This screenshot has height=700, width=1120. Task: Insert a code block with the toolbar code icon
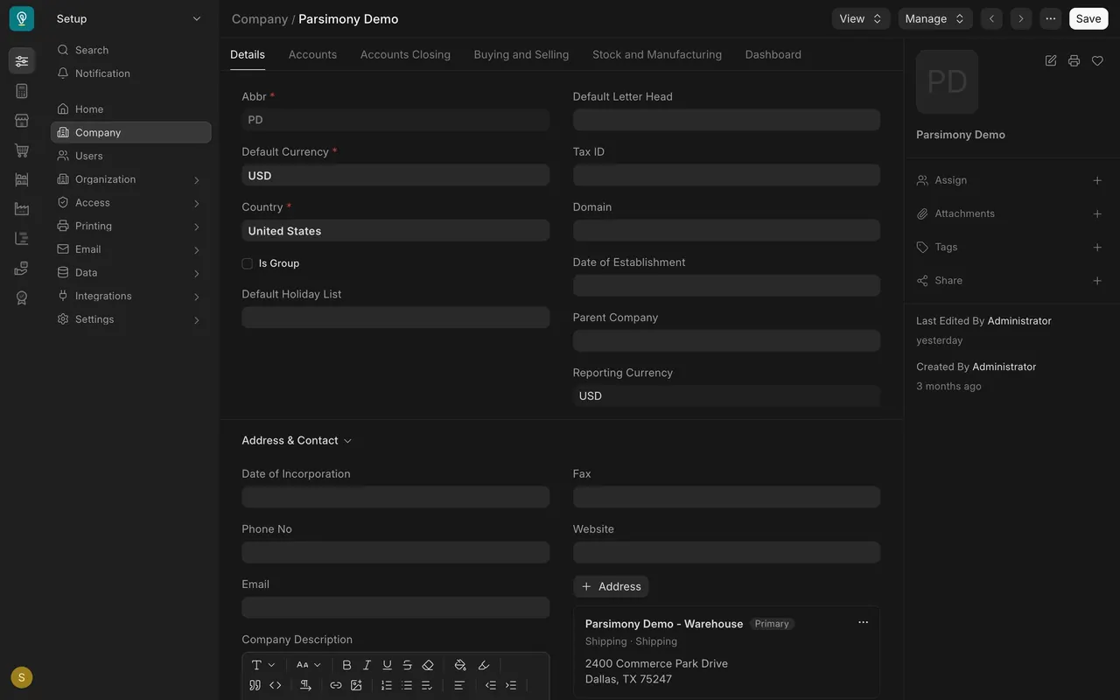tap(275, 685)
